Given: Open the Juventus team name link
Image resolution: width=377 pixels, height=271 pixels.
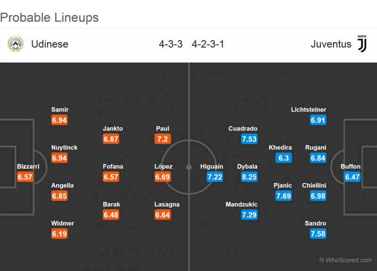Looking at the screenshot, I should pos(331,44).
